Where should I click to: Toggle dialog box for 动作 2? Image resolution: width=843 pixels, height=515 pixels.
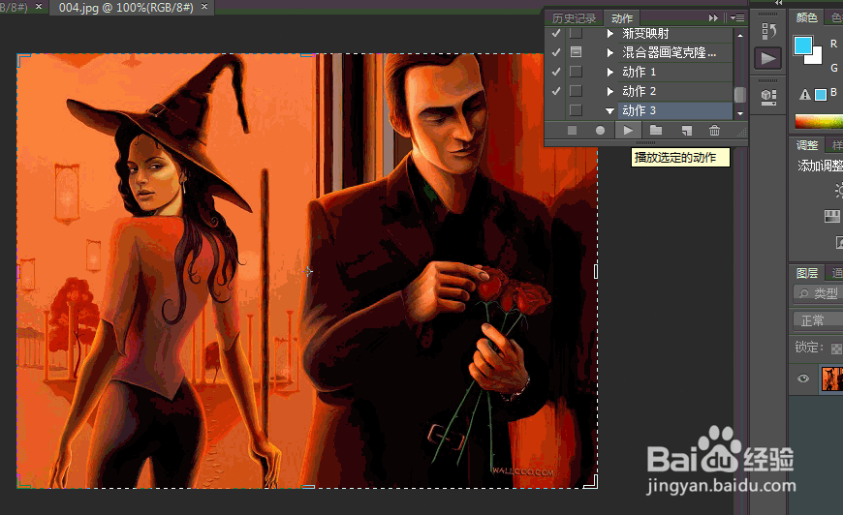click(x=576, y=91)
